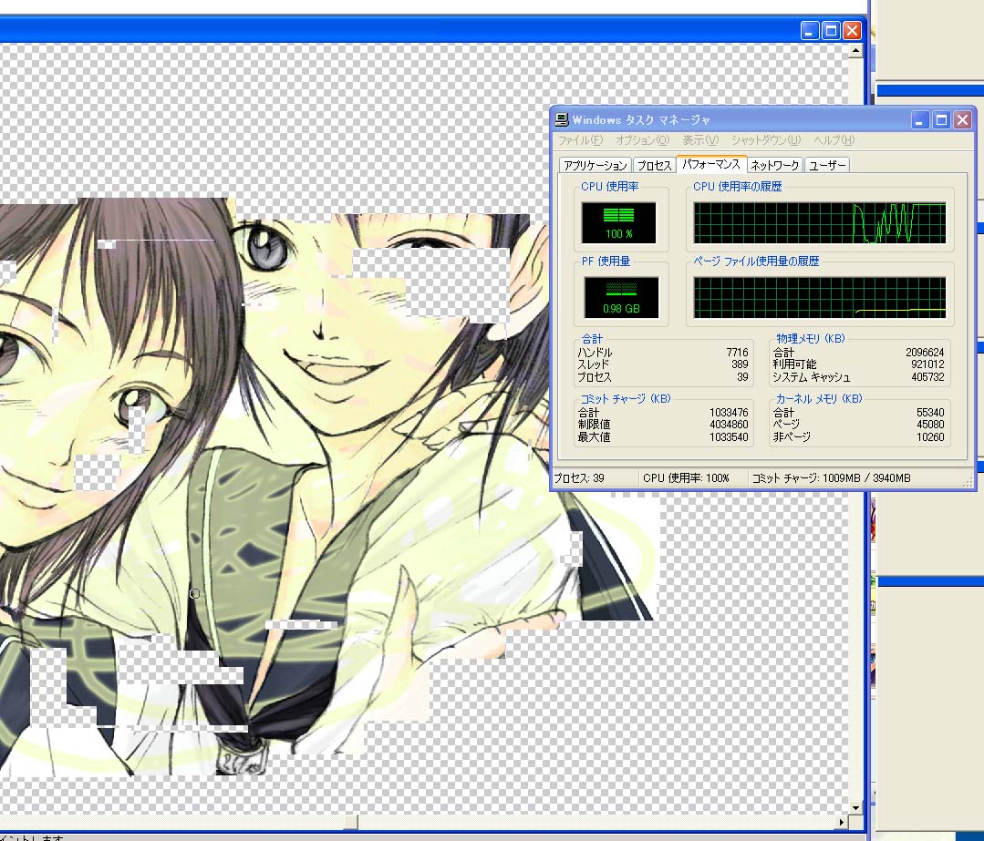984x841 pixels.
Task: Click the CPU usage 100% gauge
Action: pyautogui.click(x=619, y=222)
